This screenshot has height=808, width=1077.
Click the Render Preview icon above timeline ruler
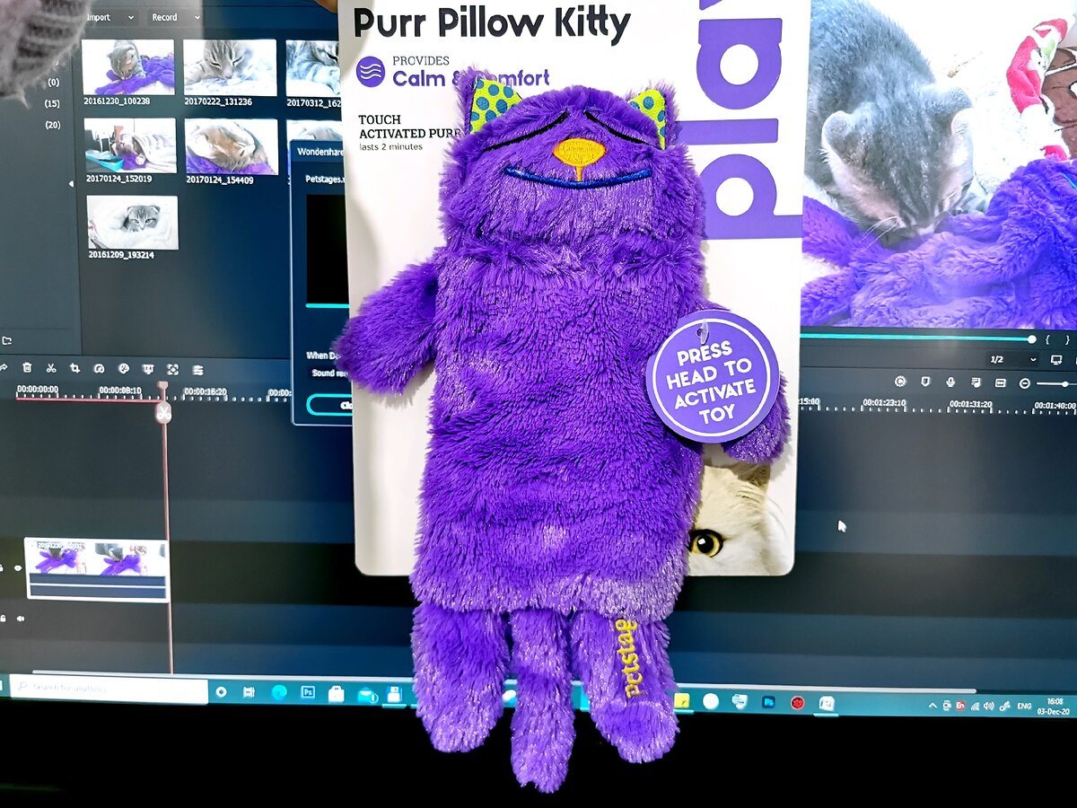point(900,382)
